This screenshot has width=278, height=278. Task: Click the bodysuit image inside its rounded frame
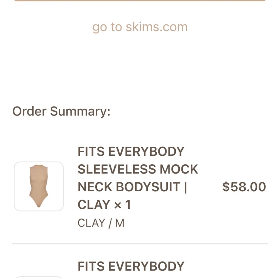[x=39, y=186]
